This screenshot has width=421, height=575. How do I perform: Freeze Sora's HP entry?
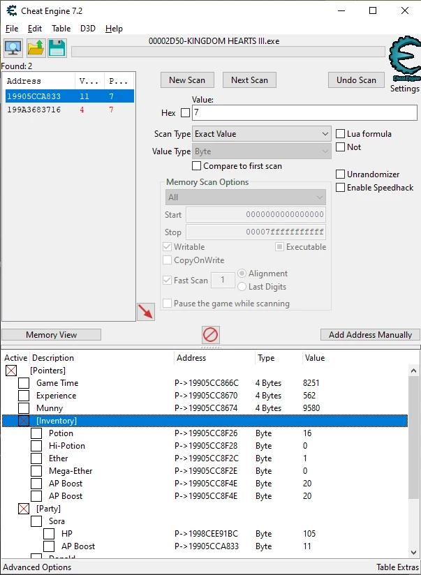pos(49,534)
